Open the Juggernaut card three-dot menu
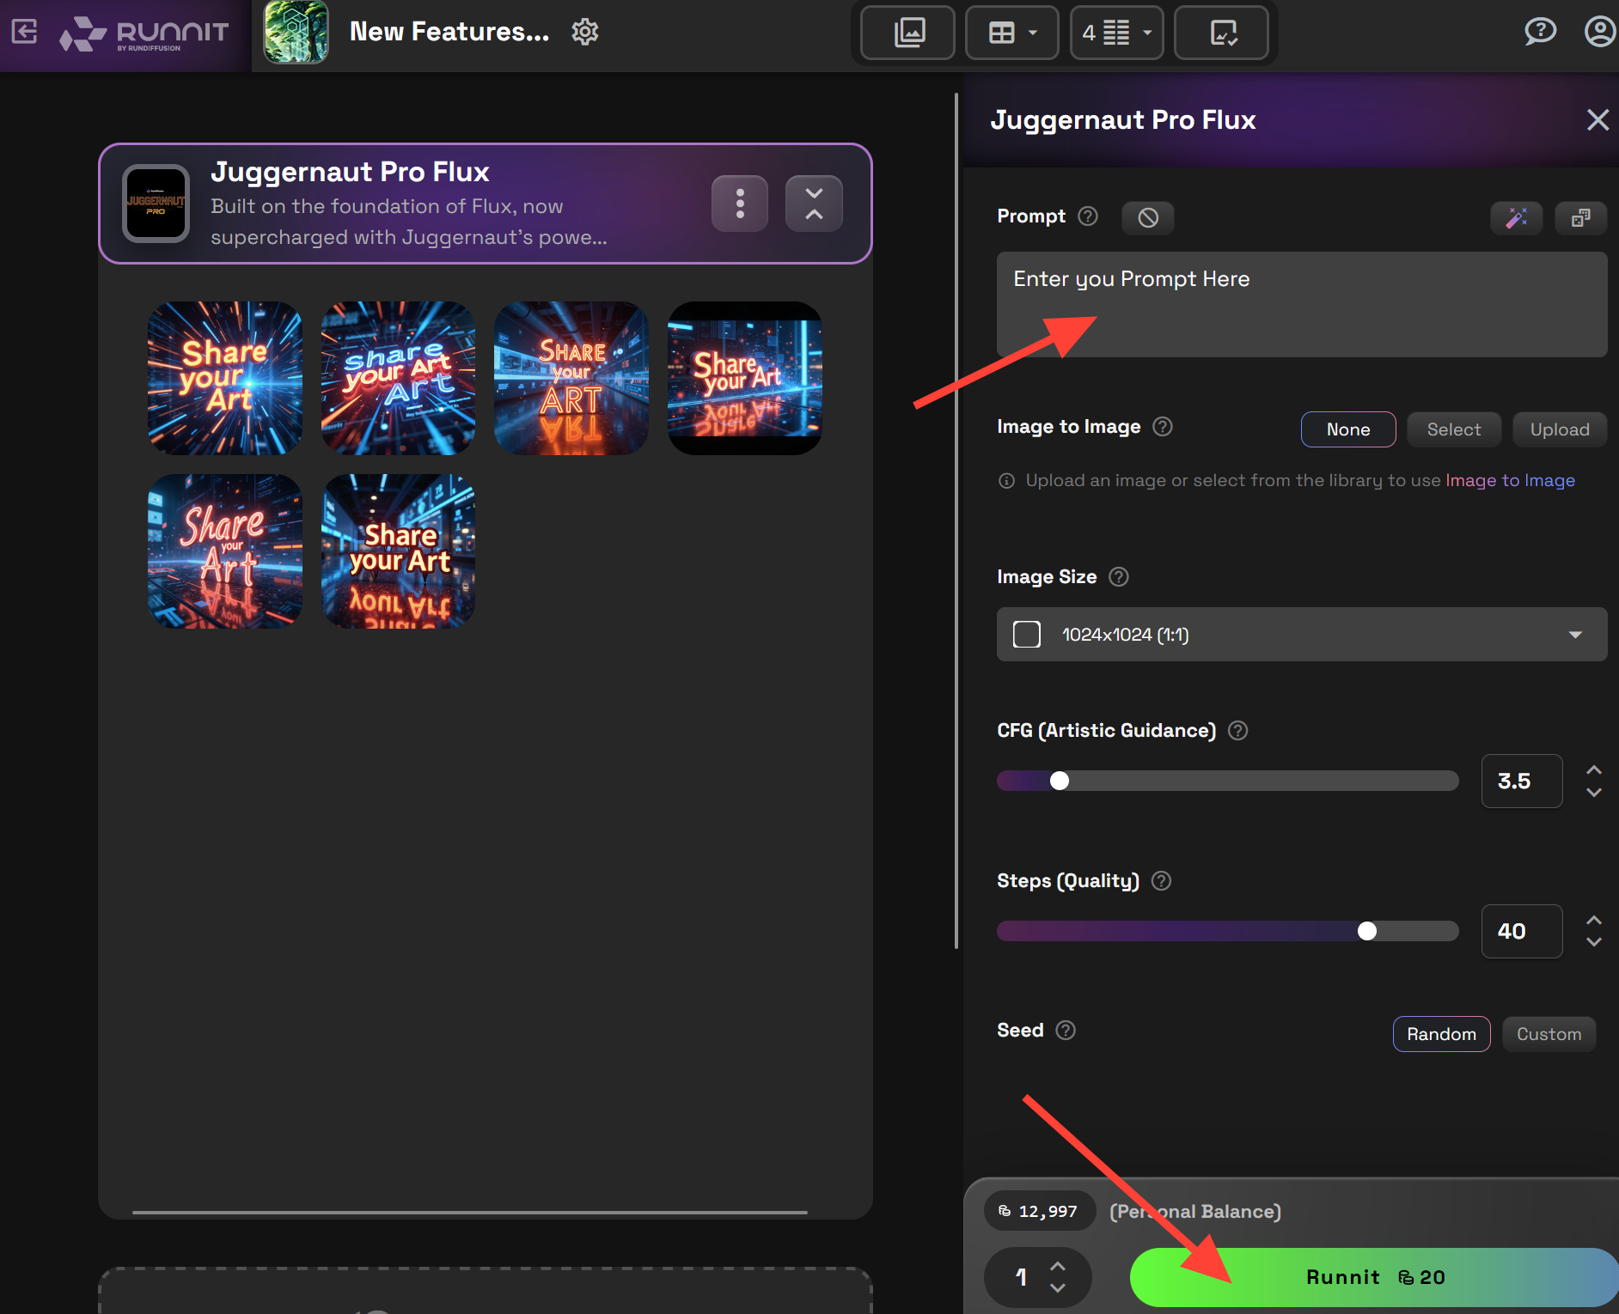 (x=740, y=204)
